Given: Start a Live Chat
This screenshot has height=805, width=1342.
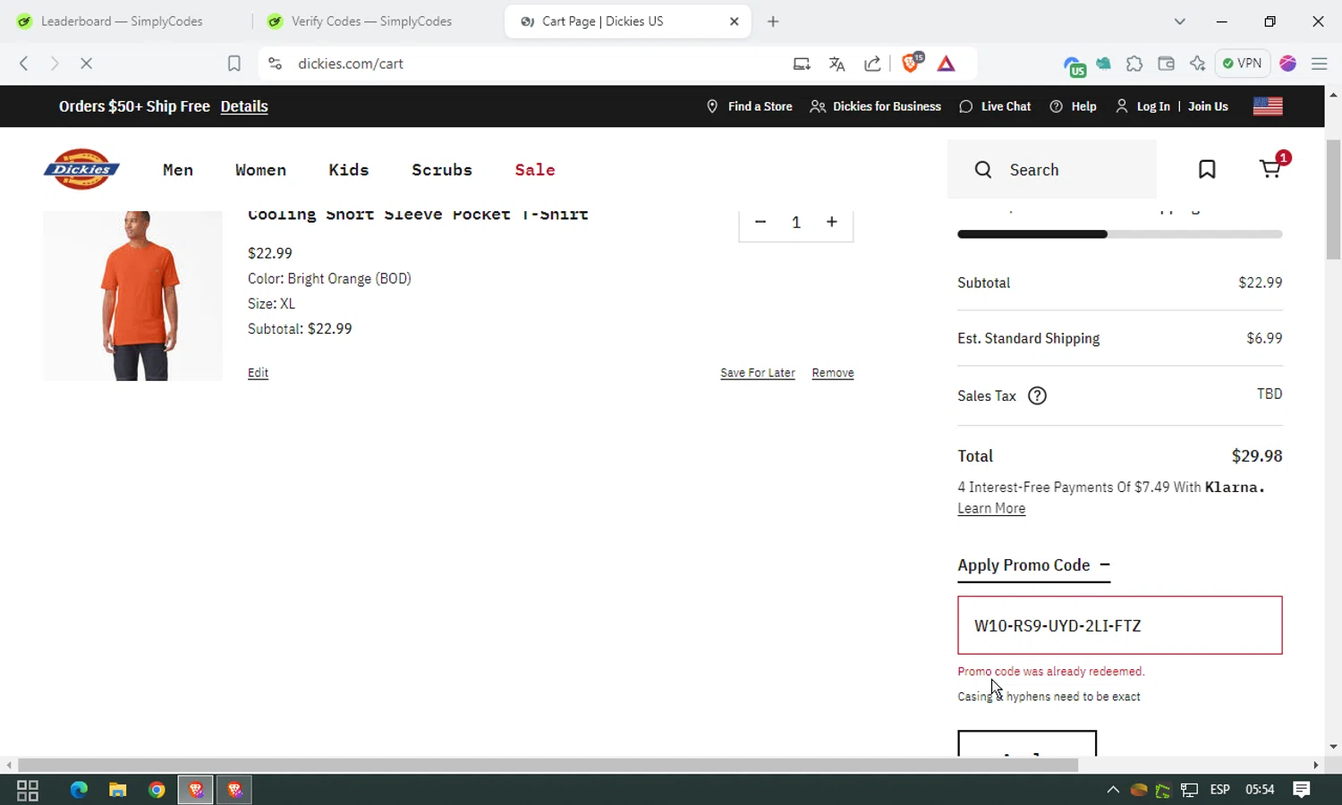Looking at the screenshot, I should click(x=995, y=106).
